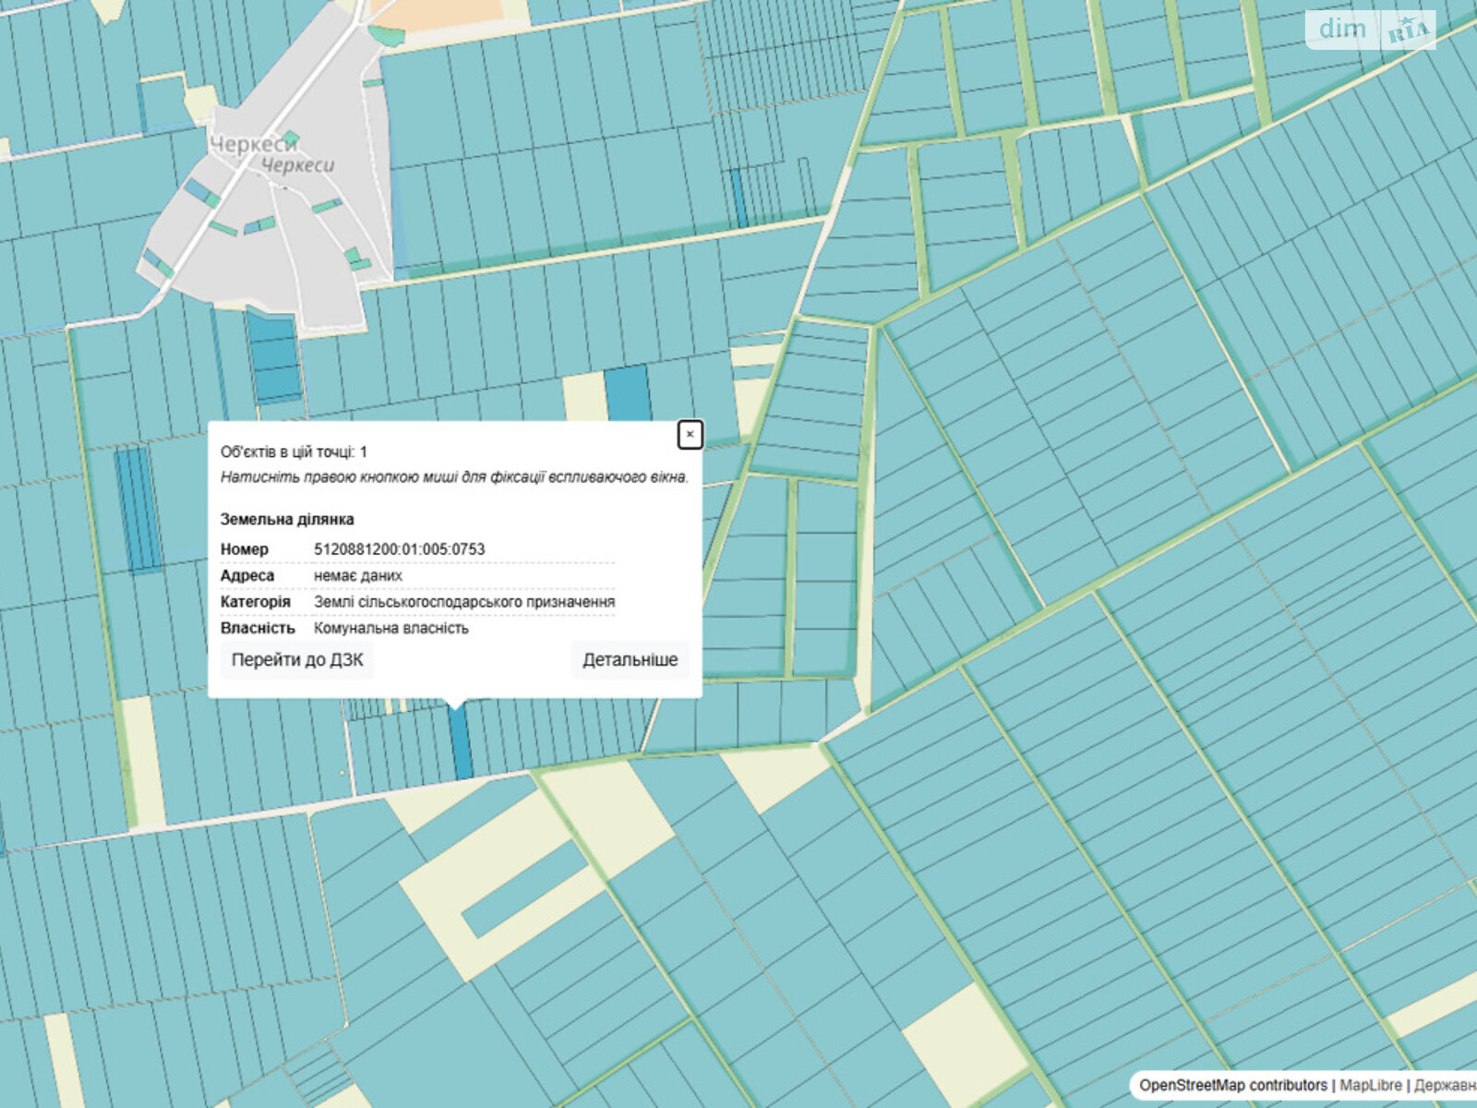Viewport: 1477px width, 1108px height.
Task: Select the dark blue striped parcel left of popup
Action: point(137,508)
